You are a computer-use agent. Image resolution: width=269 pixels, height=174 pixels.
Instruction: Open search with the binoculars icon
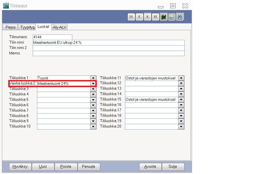click(x=180, y=17)
